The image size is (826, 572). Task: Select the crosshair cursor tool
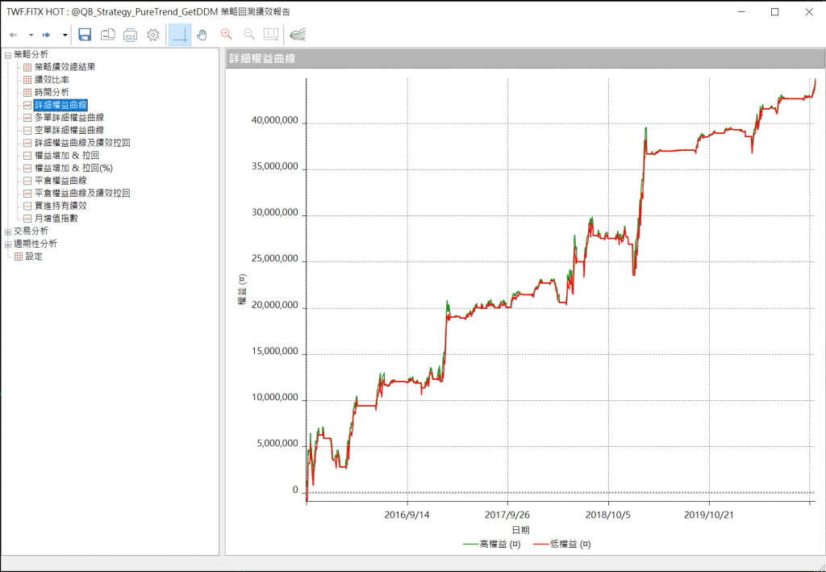[180, 35]
